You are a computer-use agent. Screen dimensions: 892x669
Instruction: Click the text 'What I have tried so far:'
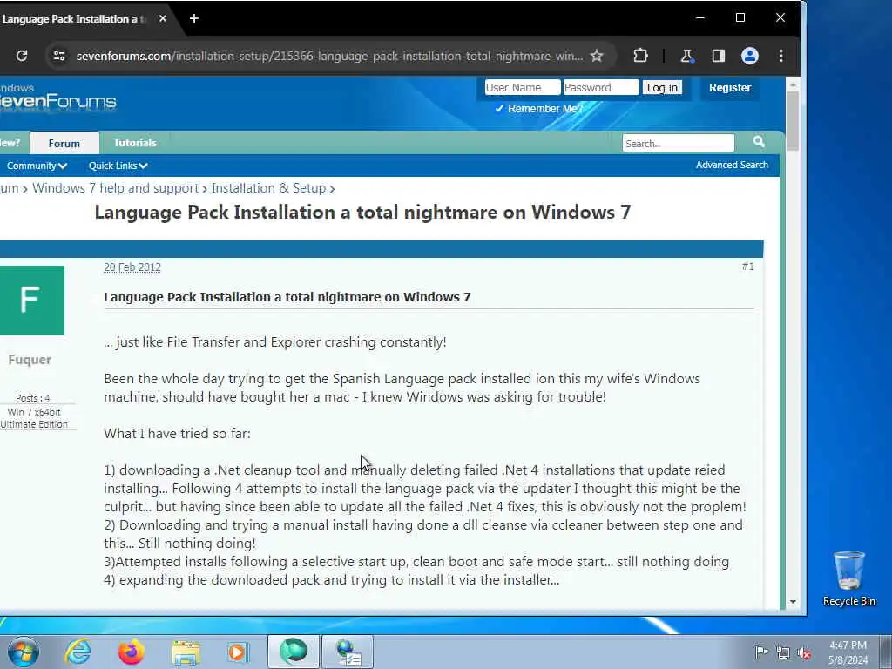click(177, 434)
